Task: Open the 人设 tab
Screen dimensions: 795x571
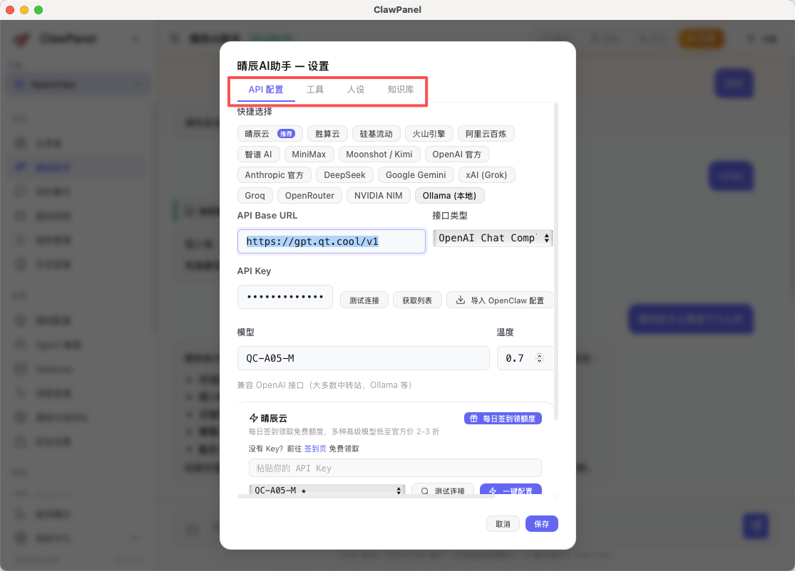Action: (x=356, y=90)
